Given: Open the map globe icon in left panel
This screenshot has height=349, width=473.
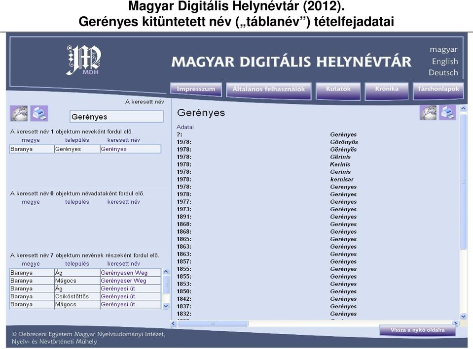Looking at the screenshot, I should coord(19,113).
